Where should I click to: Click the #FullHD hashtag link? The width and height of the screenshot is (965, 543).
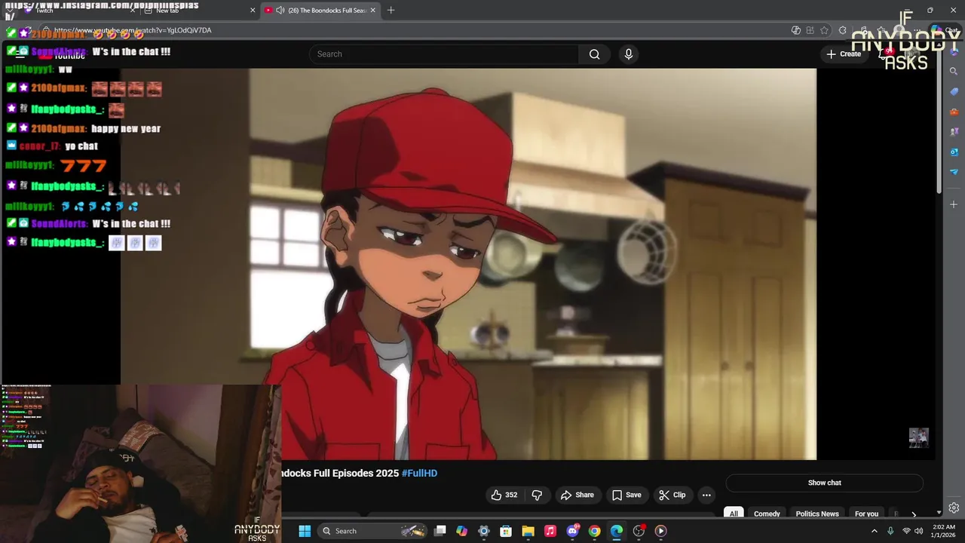419,473
